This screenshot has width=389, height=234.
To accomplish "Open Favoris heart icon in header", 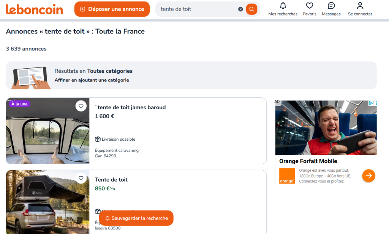I will tap(310, 6).
